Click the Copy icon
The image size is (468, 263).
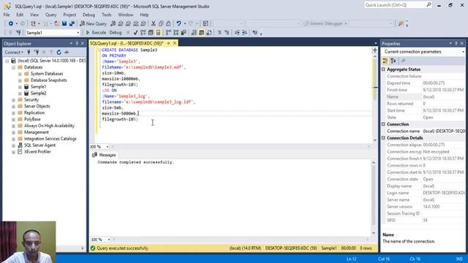pos(161,23)
